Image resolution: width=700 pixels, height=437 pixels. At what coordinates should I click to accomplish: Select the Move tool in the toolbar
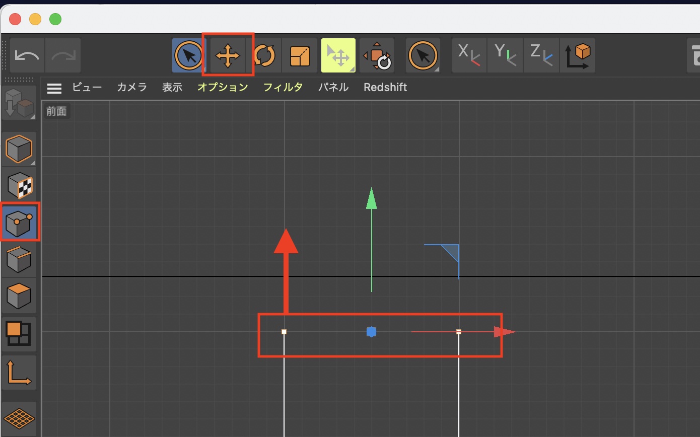pos(228,55)
